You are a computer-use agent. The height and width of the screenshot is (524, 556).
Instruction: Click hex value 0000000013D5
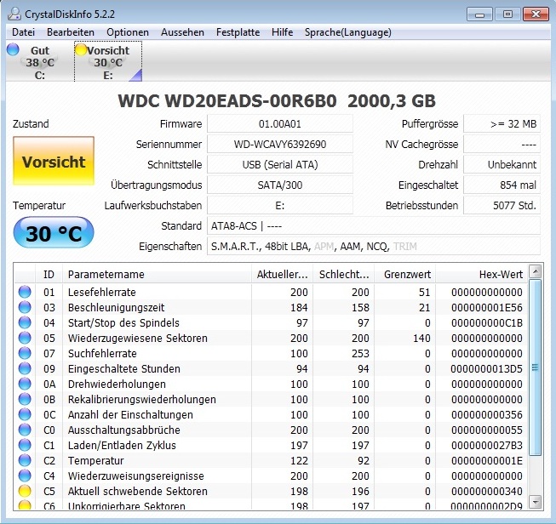pos(486,369)
